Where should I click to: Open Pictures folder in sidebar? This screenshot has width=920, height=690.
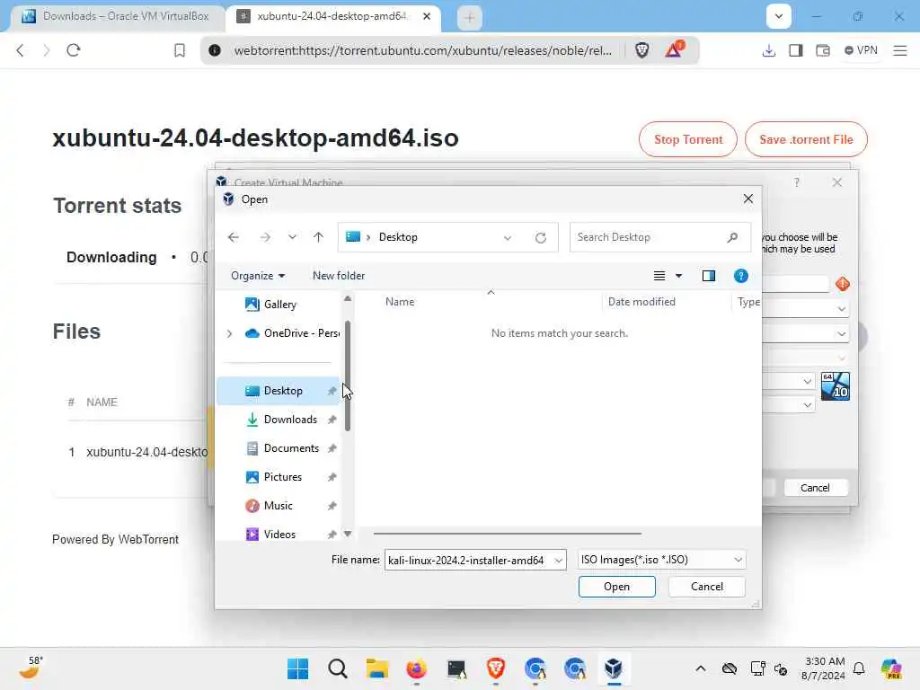282,477
